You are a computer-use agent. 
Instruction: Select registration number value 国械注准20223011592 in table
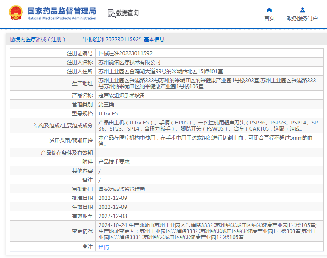pyautogui.click(x=125, y=53)
